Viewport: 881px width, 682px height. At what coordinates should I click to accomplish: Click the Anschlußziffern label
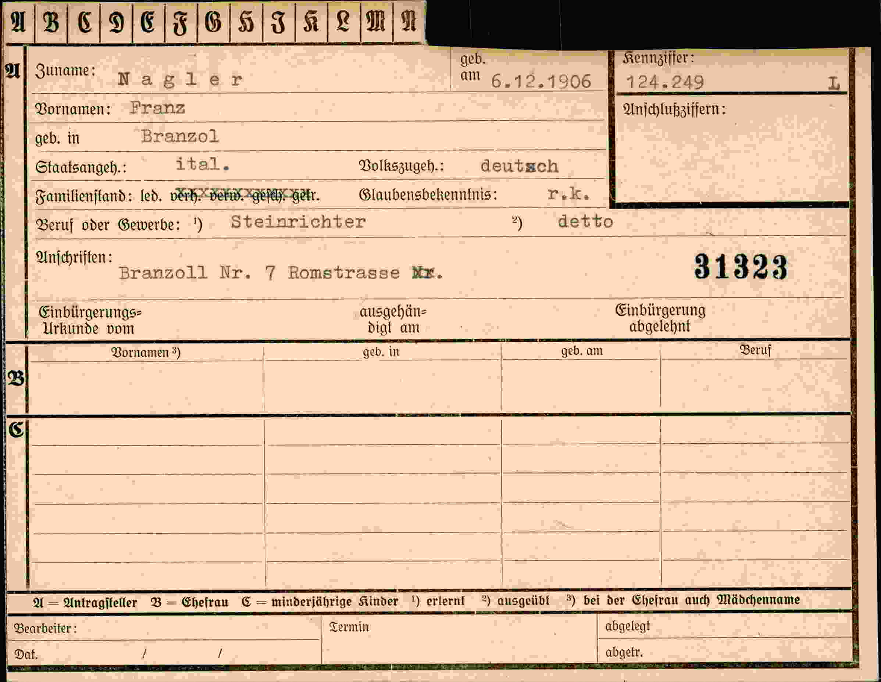coord(674,109)
